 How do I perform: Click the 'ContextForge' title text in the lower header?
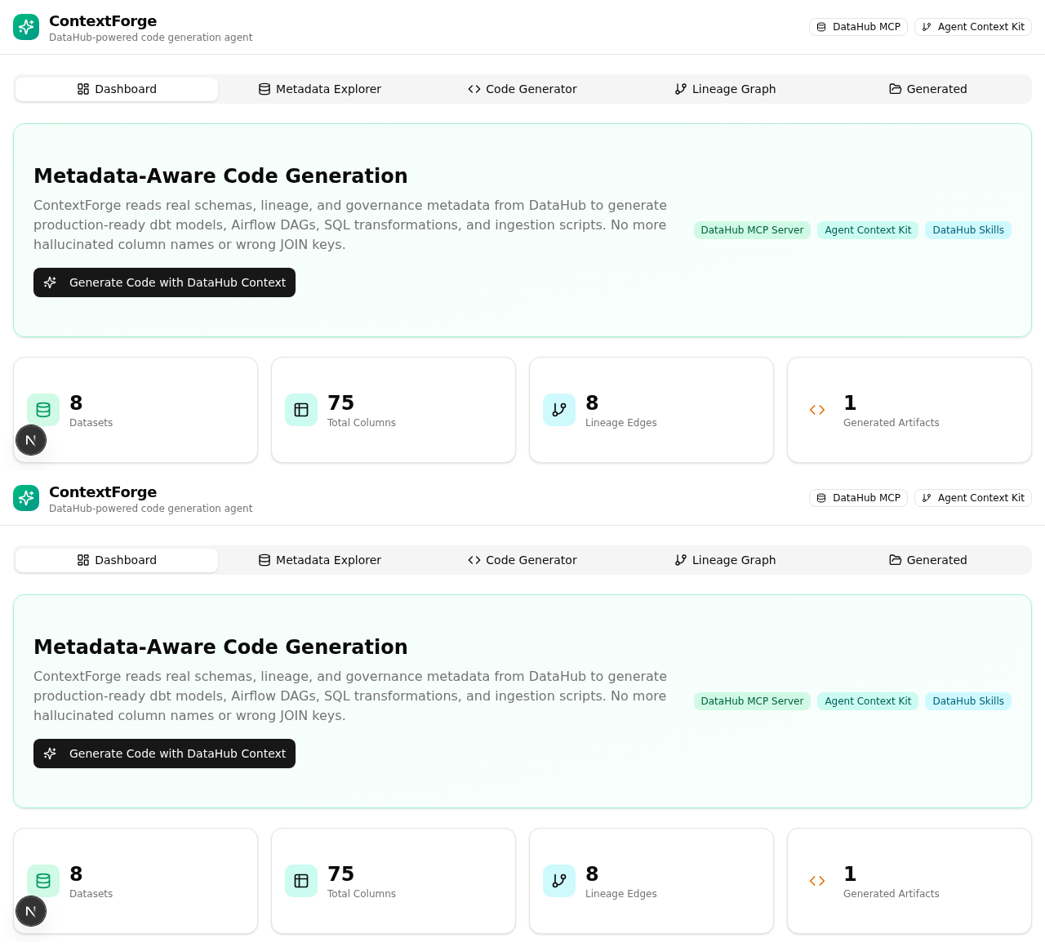click(103, 492)
